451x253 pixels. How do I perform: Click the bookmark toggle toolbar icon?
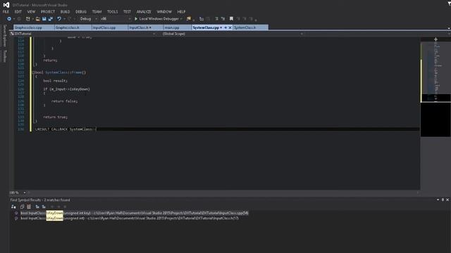[231, 19]
